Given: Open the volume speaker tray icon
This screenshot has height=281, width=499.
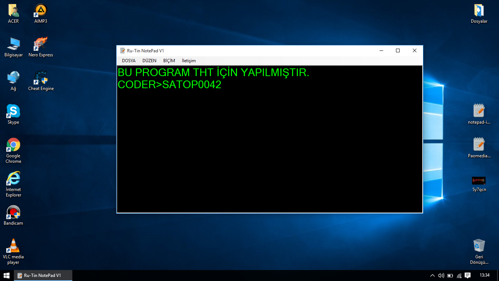Looking at the screenshot, I should coord(441,276).
